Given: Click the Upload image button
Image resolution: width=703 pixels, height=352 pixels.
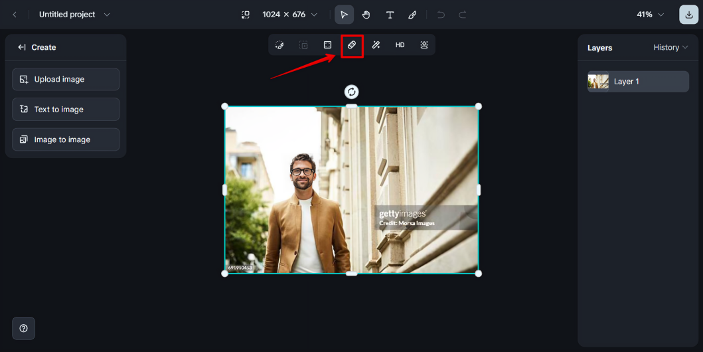Looking at the screenshot, I should coord(66,80).
